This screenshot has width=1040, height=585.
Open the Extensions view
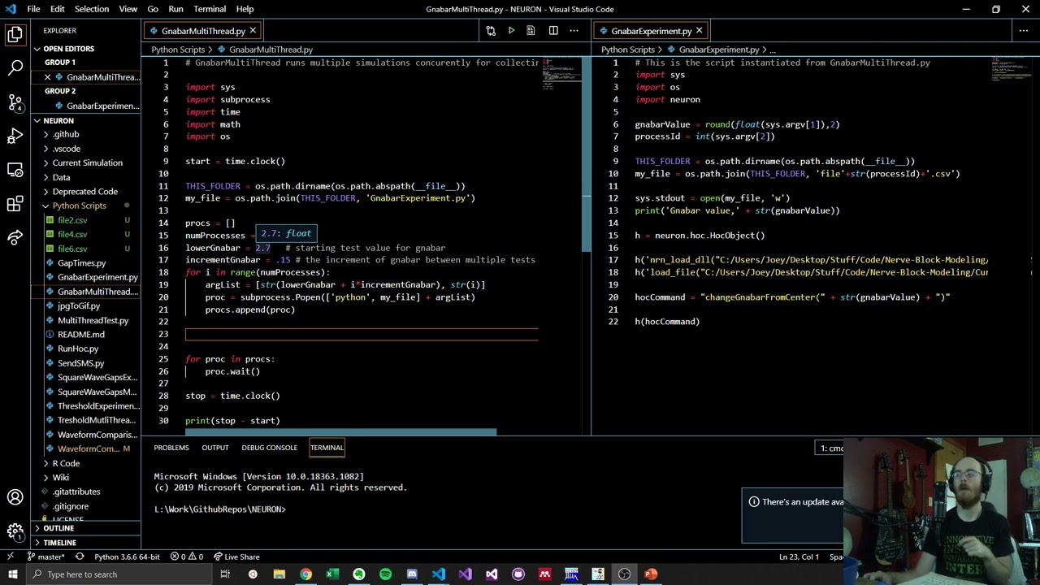[x=15, y=204]
